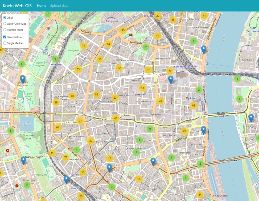Click the cluster marker 71 near Stadtgarten
The height and width of the screenshot is (201, 259).
(83, 46)
